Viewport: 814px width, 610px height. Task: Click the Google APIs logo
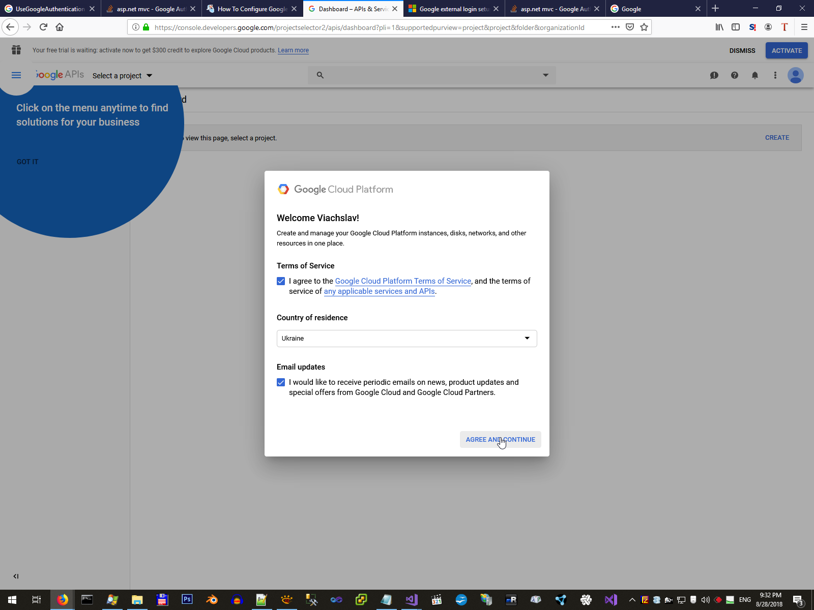click(x=60, y=75)
